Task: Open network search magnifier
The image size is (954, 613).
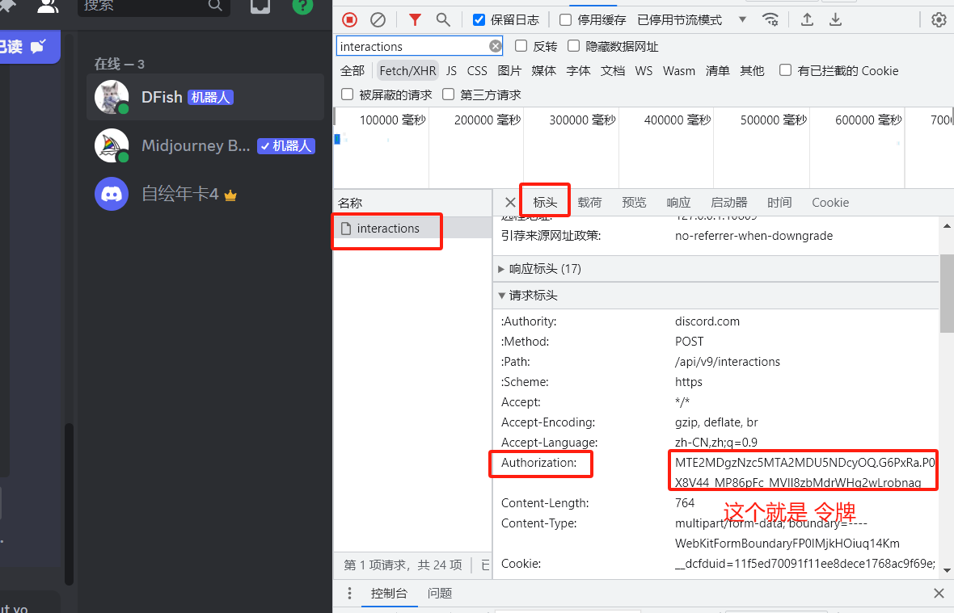Action: [x=443, y=20]
